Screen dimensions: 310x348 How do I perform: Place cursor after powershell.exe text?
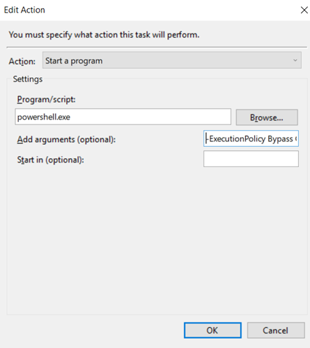(x=71, y=117)
